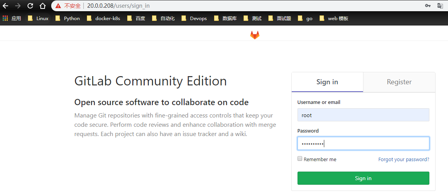Click the red not-secure warning icon

coord(58,6)
